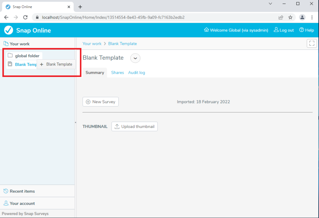Open the dropdown chevron next to Blank Template heading

coord(135,58)
